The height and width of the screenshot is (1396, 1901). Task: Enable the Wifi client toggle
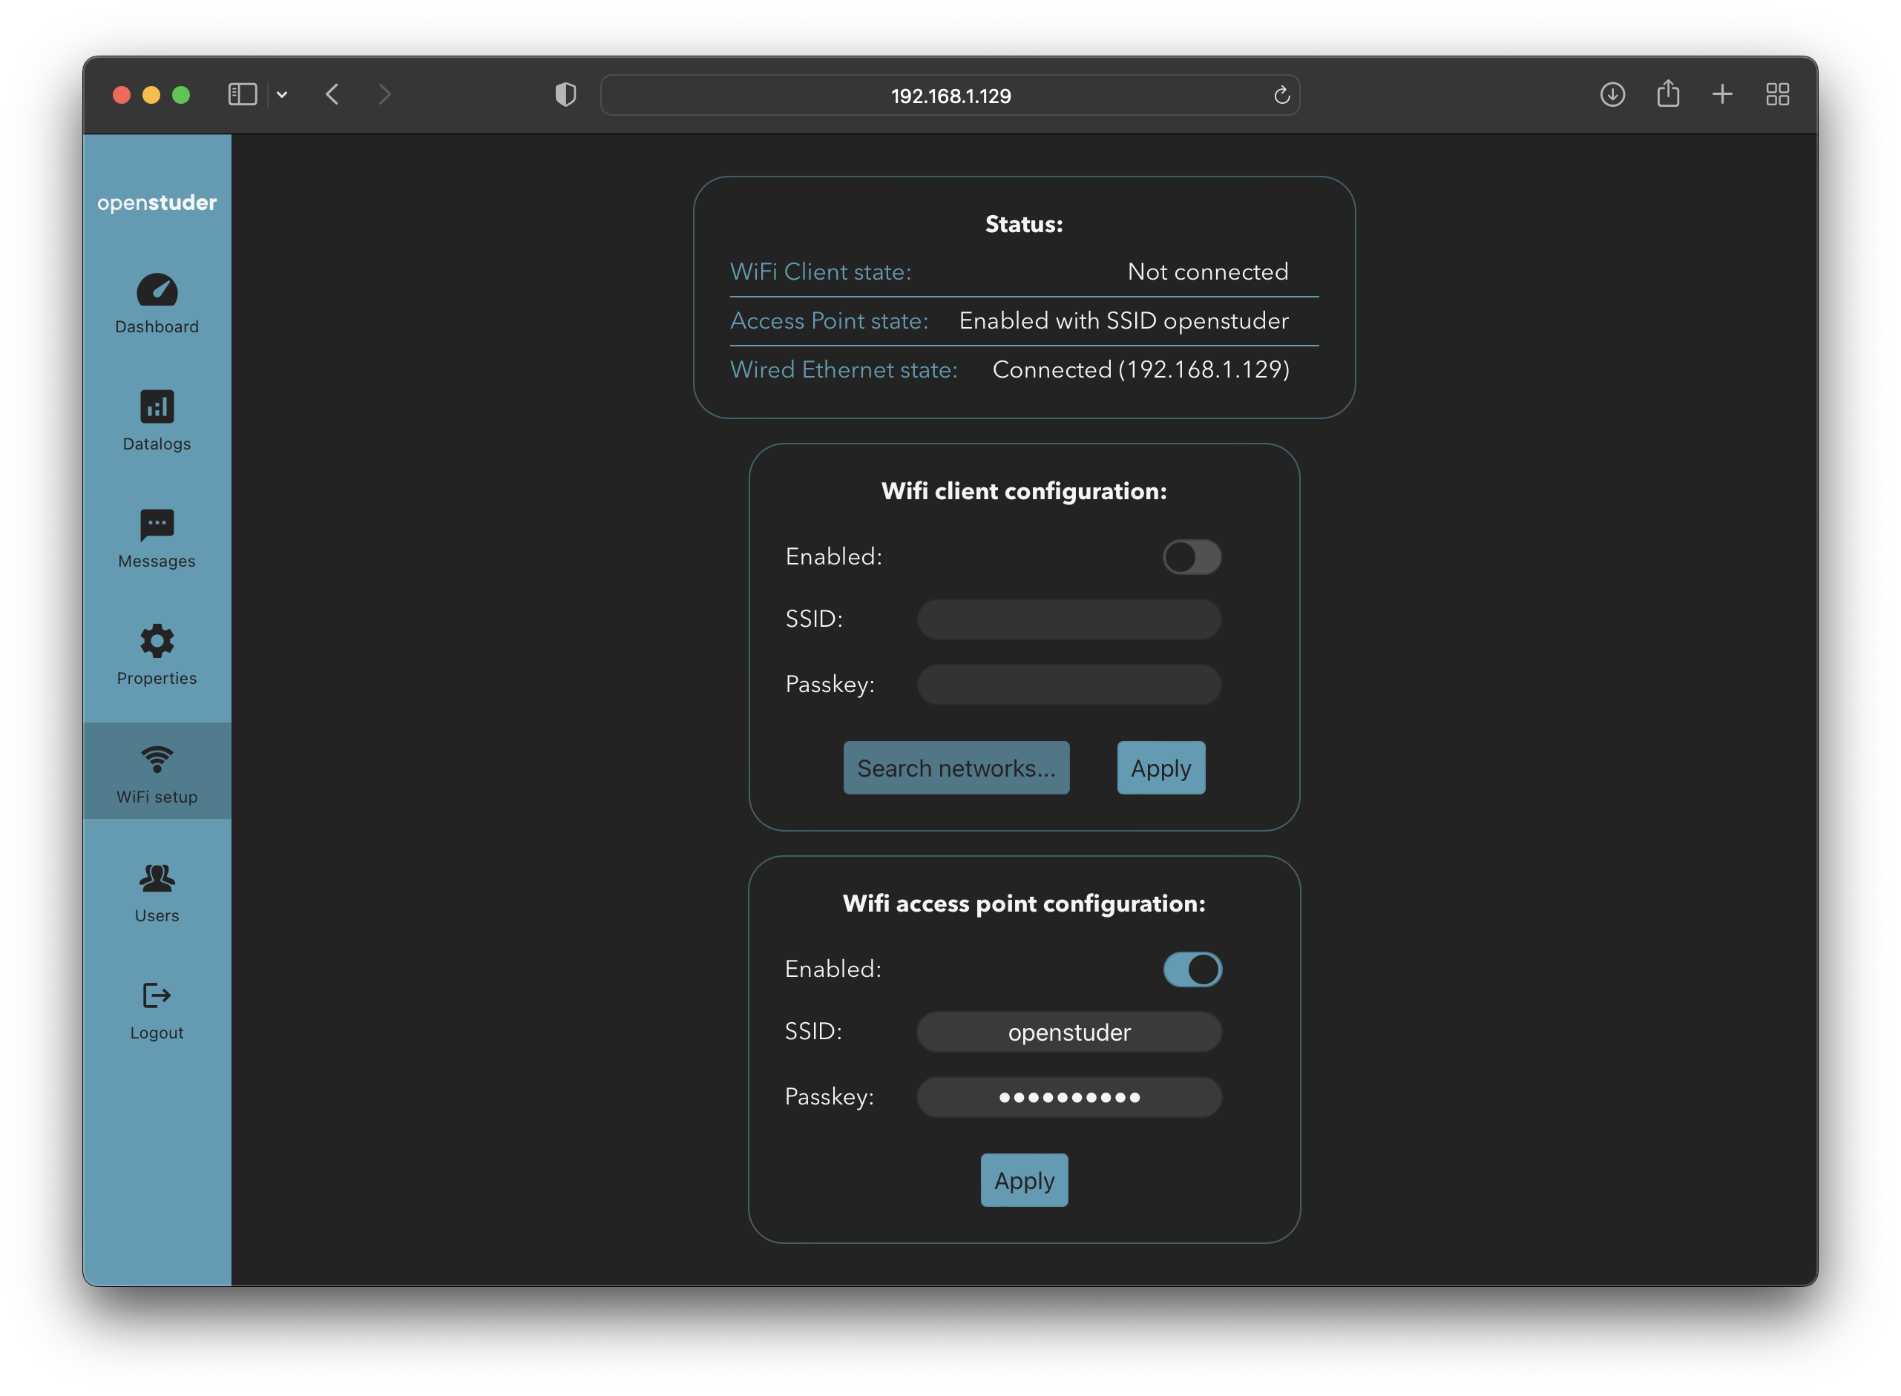point(1192,557)
